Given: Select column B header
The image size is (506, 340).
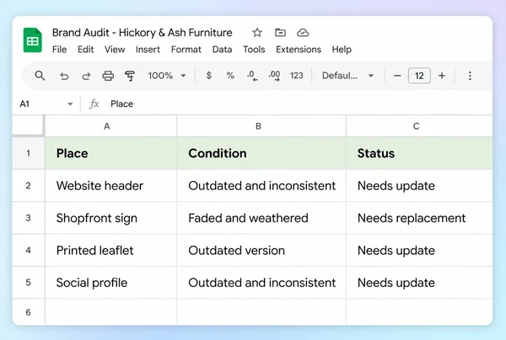Looking at the screenshot, I should click(x=261, y=126).
